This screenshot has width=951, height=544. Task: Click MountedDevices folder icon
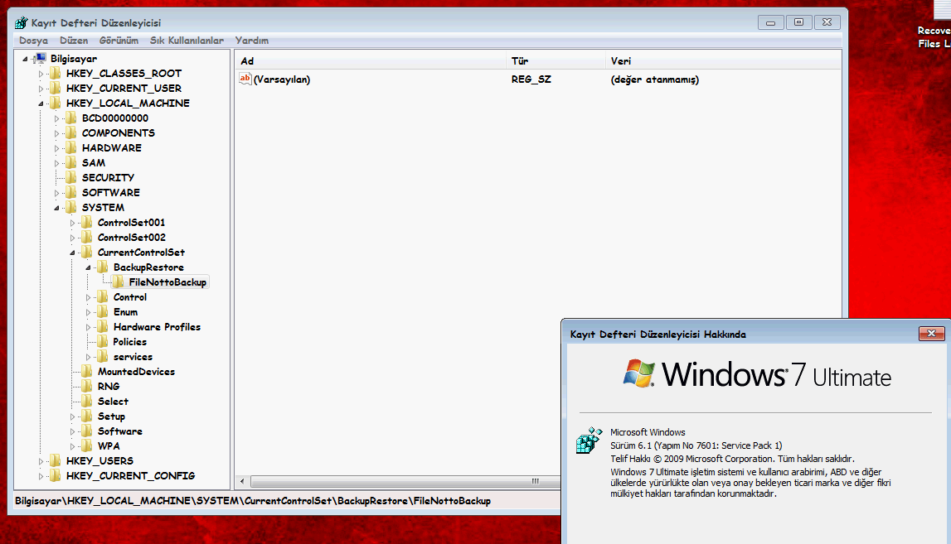point(87,371)
